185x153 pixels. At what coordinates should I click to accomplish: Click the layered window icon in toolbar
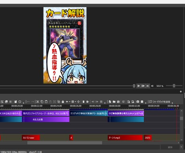pos(6,102)
